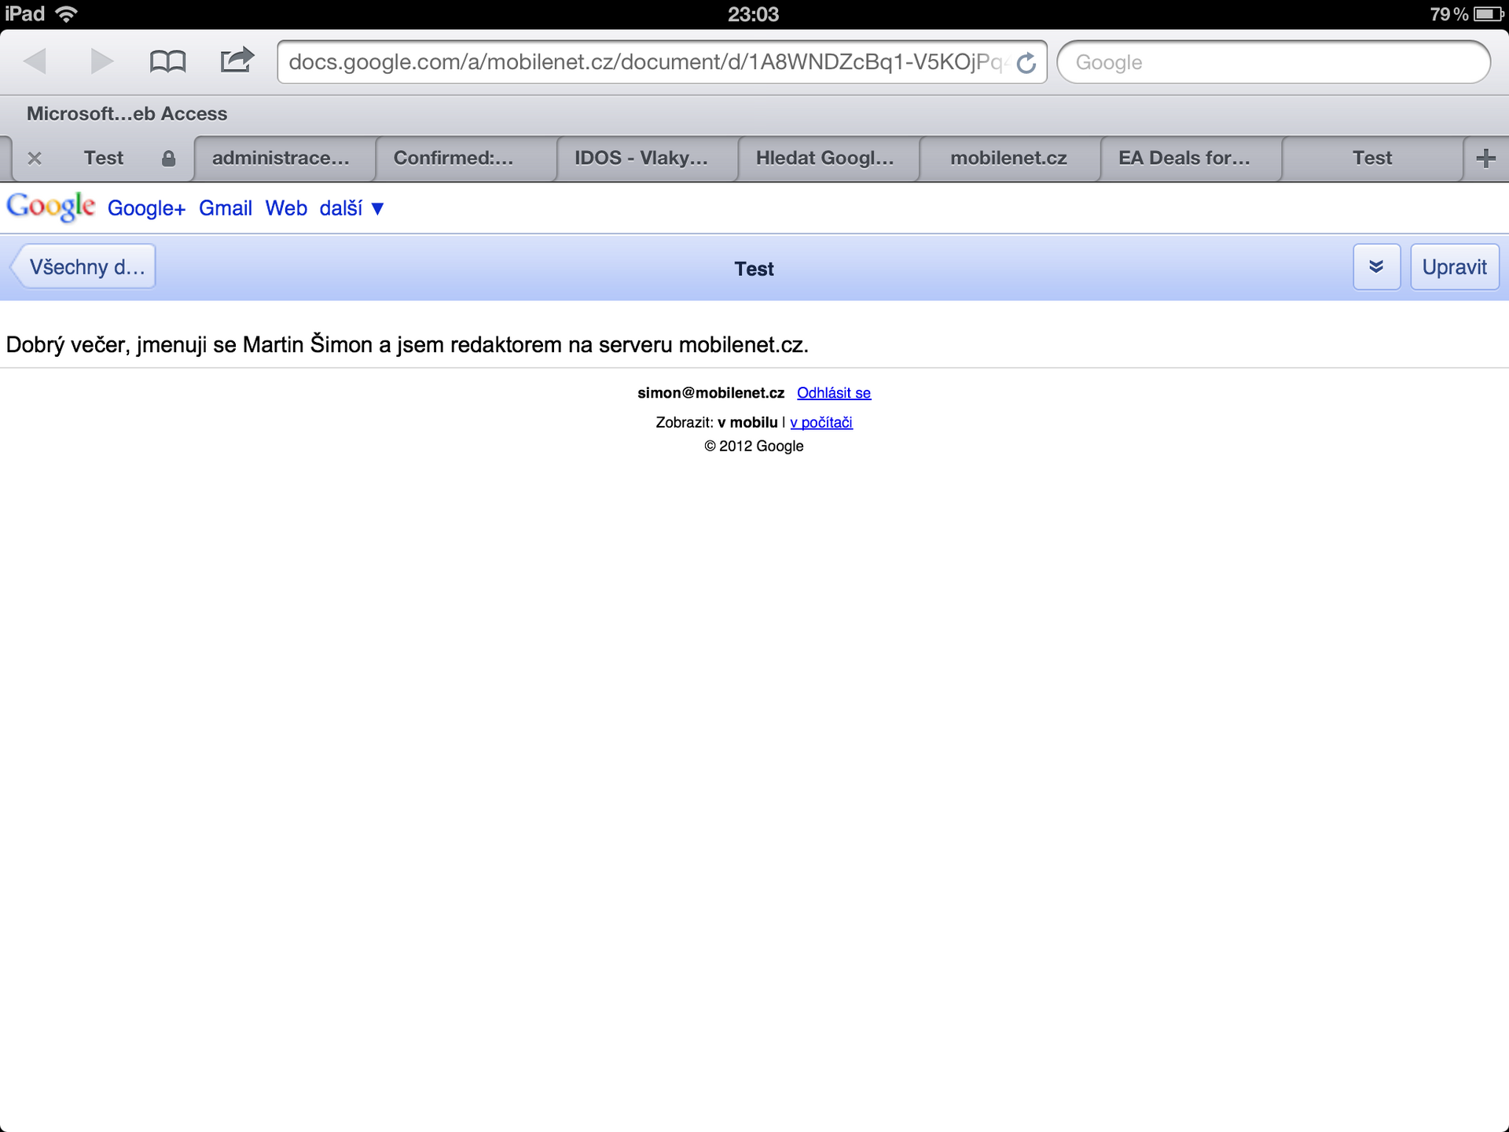1509x1132 pixels.
Task: Expand the další dropdown menu
Action: pyautogui.click(x=351, y=208)
